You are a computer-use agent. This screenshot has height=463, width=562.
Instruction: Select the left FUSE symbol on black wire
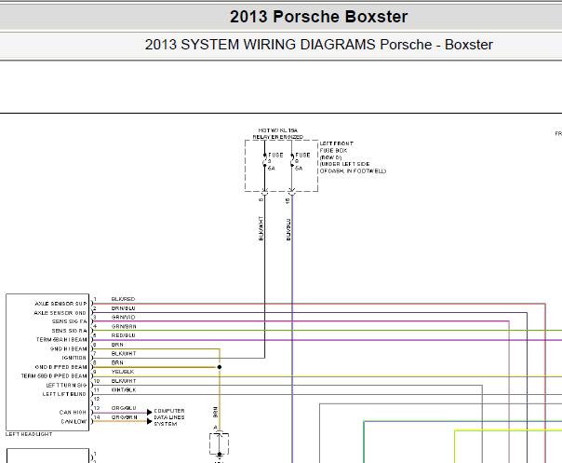265,161
